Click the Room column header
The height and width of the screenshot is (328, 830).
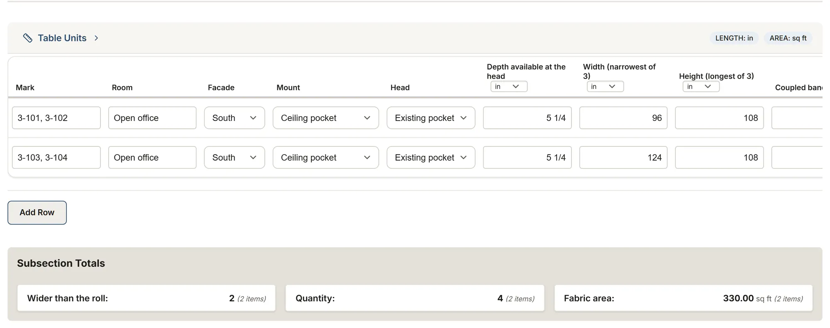pyautogui.click(x=122, y=87)
